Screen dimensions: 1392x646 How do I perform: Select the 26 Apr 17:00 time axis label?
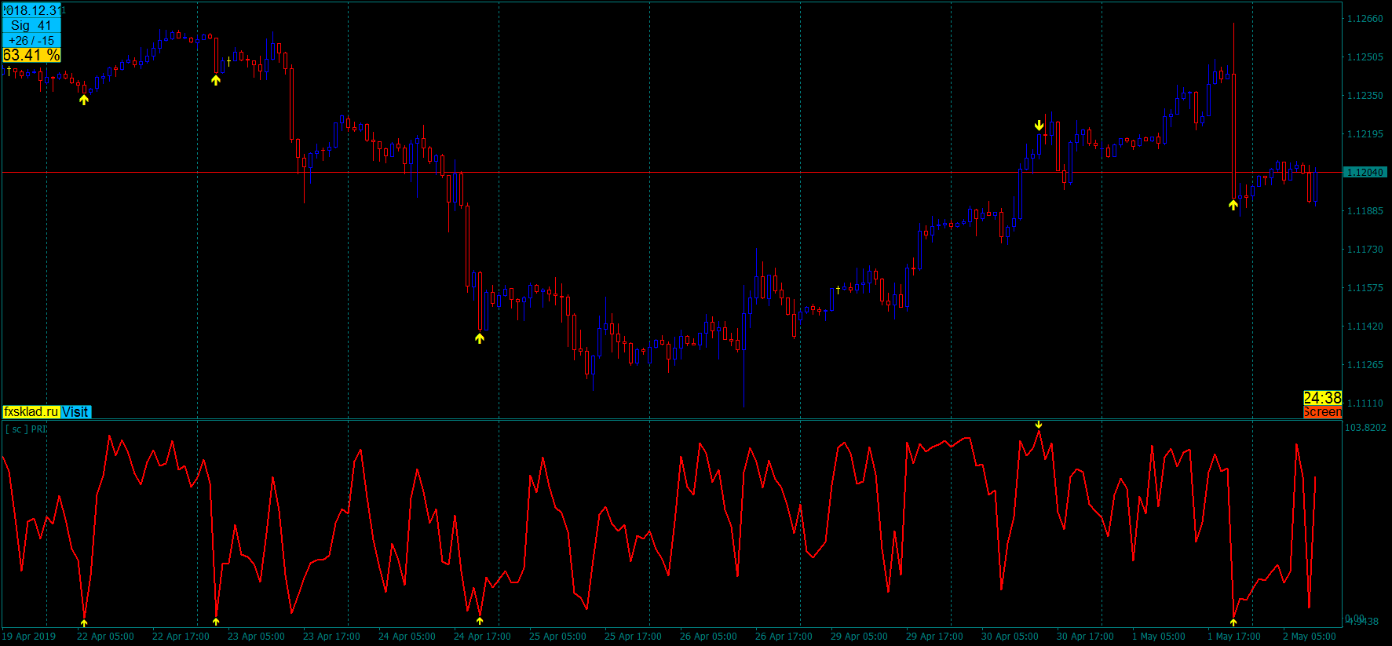coord(784,637)
